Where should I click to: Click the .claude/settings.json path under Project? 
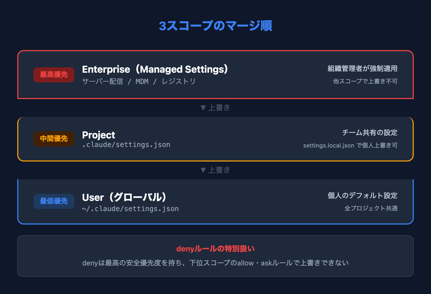click(126, 145)
